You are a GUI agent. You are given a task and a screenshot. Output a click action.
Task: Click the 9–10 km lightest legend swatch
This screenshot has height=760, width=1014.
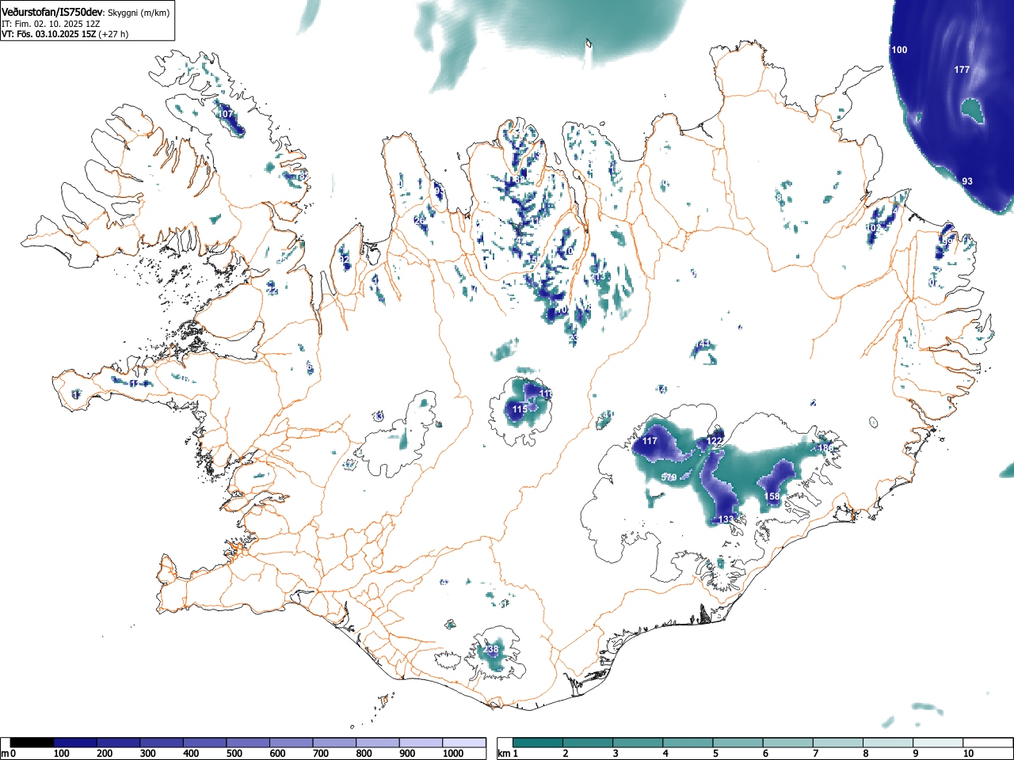(939, 743)
